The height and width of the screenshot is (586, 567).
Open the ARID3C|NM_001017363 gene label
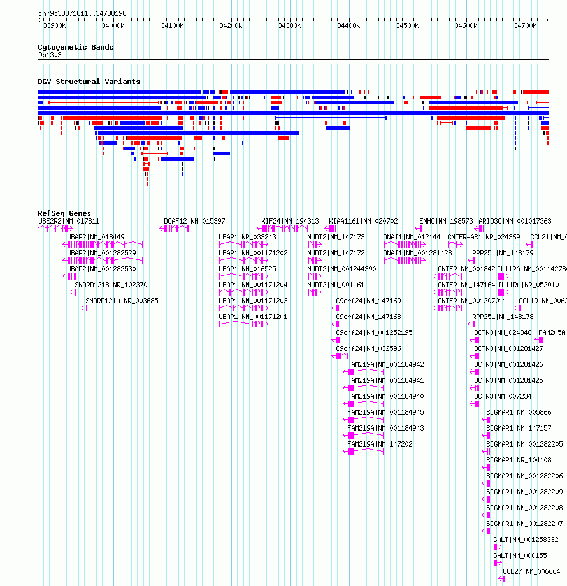coord(515,221)
